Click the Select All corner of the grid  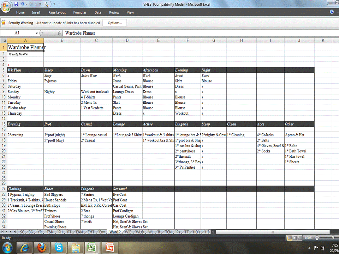4,40
